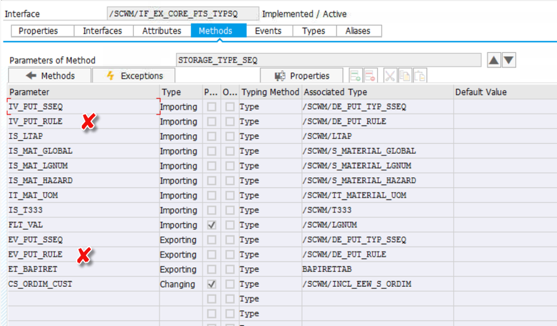The image size is (557, 326).
Task: Open the Attributes tab
Action: pos(162,31)
